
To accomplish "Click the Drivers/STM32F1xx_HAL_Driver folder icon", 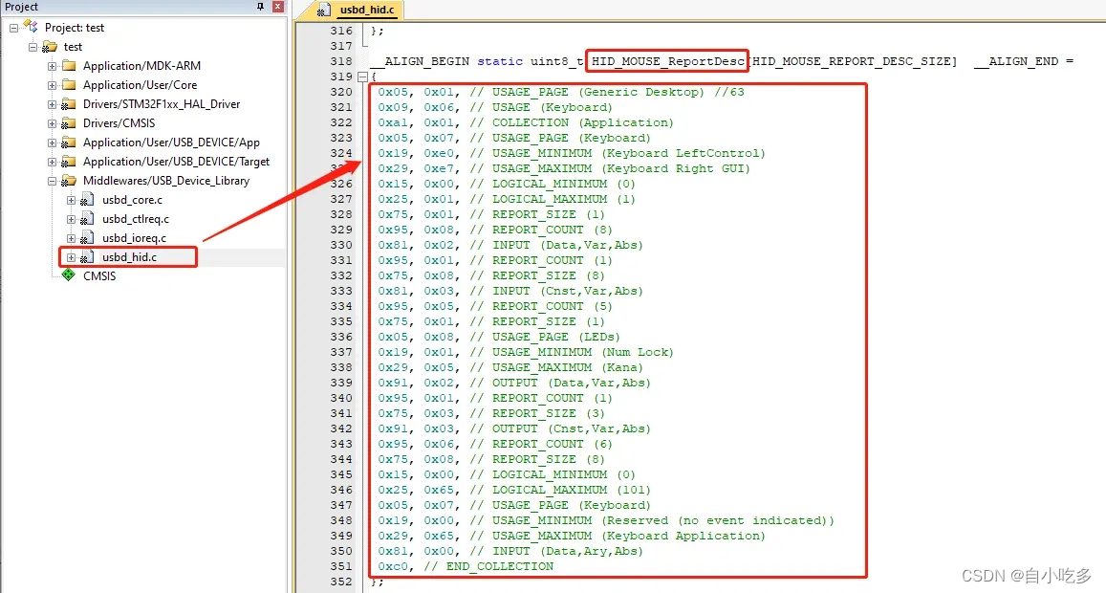I will point(69,103).
